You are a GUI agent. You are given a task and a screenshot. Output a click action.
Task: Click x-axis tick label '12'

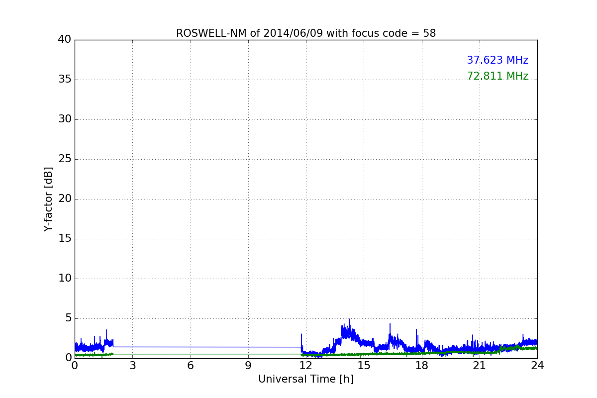click(306, 366)
